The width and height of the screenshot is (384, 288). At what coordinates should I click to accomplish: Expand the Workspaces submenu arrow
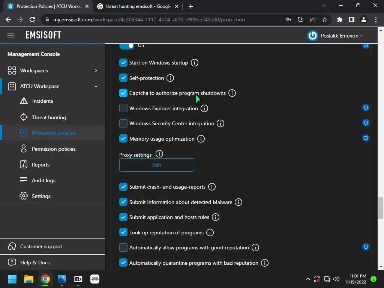pos(96,70)
